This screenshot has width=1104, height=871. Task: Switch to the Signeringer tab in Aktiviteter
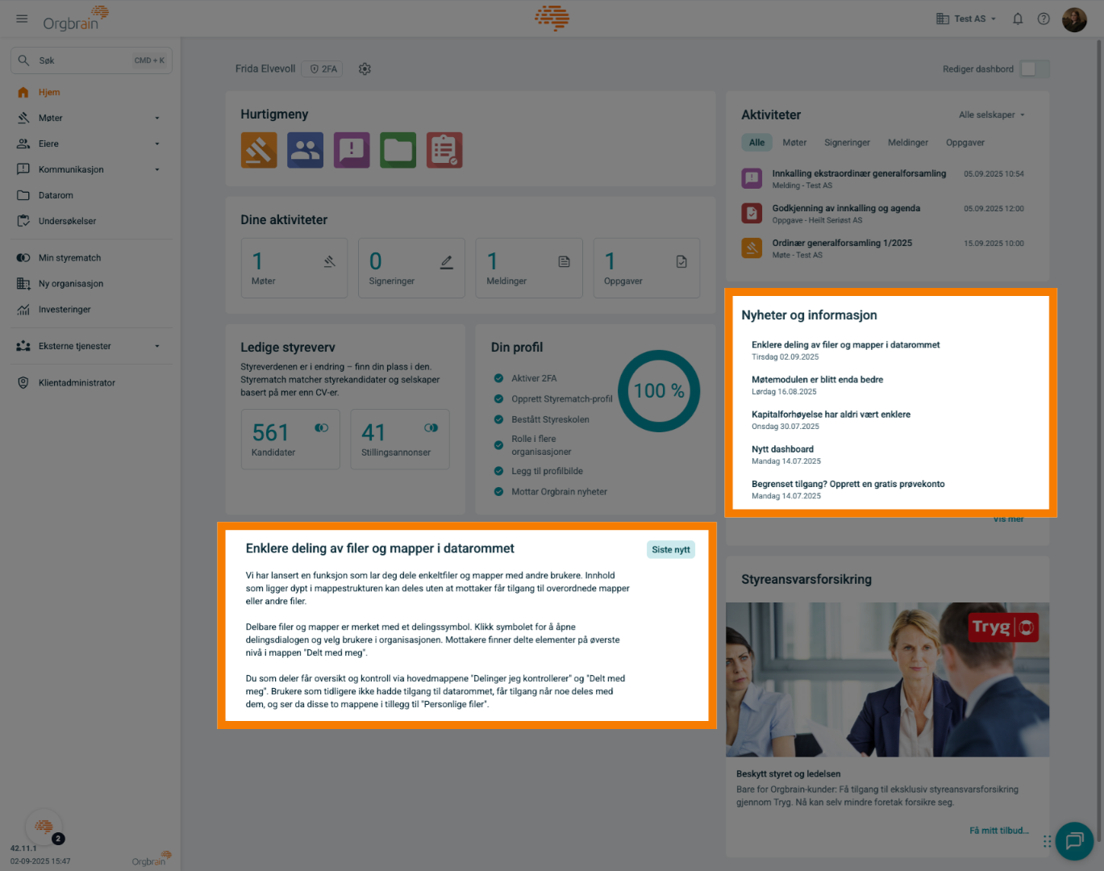(x=847, y=143)
